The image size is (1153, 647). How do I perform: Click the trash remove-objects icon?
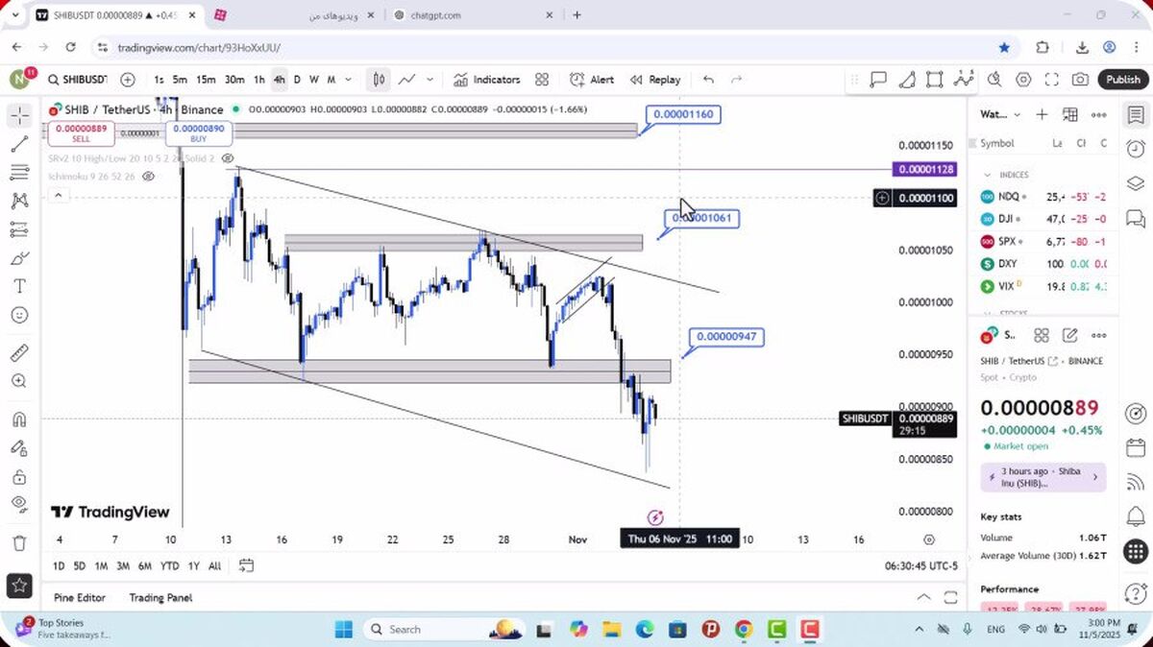point(19,543)
